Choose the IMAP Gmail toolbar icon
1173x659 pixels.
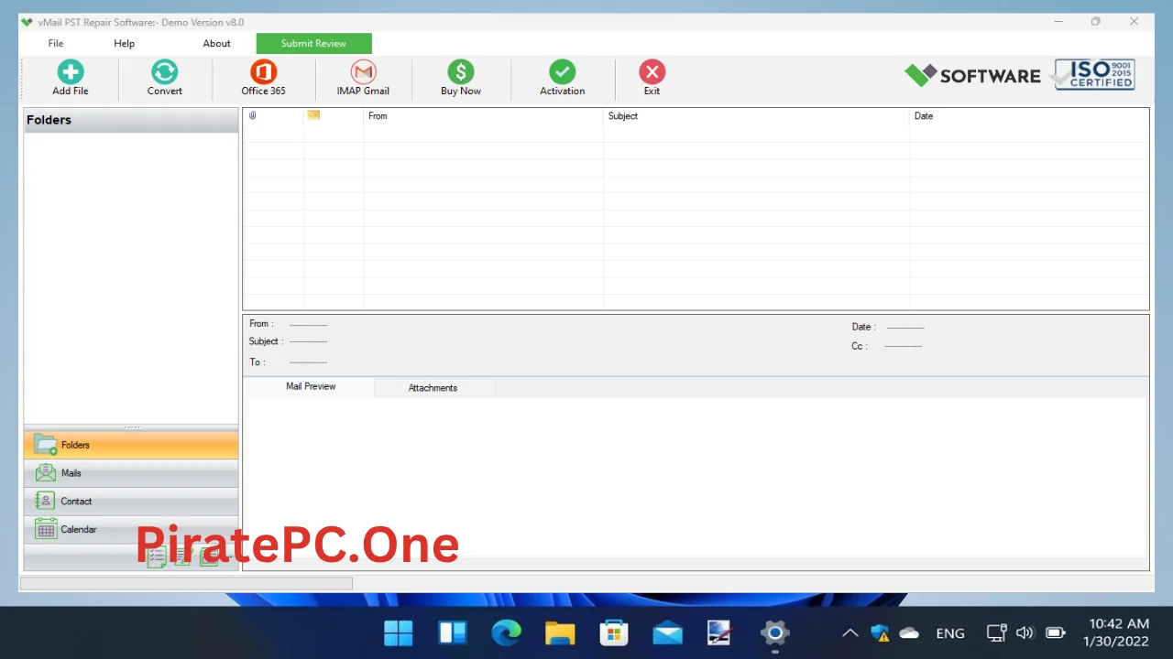point(364,72)
